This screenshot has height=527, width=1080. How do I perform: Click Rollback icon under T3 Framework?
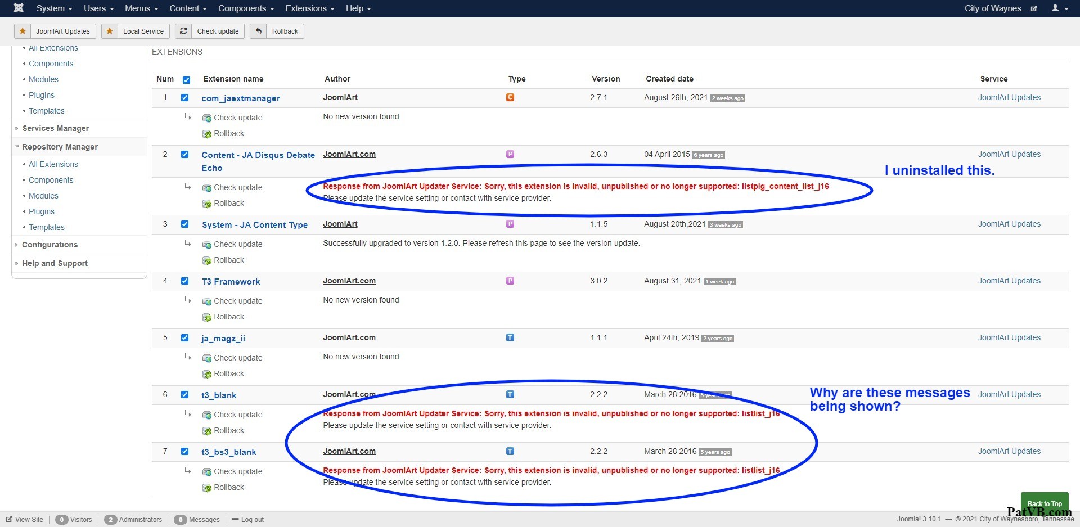pyautogui.click(x=207, y=317)
